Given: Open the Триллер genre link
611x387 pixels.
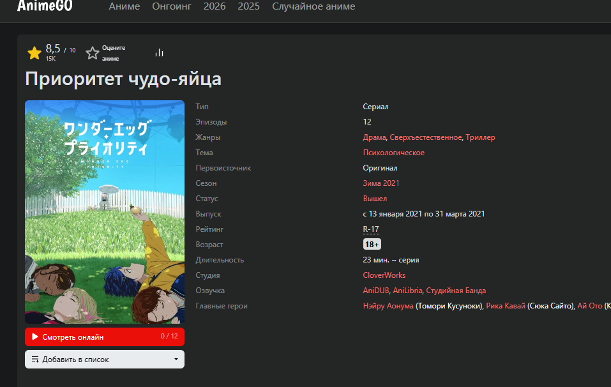Looking at the screenshot, I should click(480, 137).
